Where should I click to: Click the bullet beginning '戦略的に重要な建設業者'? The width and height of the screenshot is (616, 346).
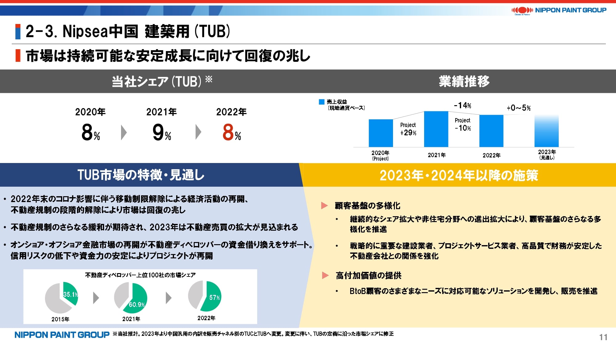476,251
